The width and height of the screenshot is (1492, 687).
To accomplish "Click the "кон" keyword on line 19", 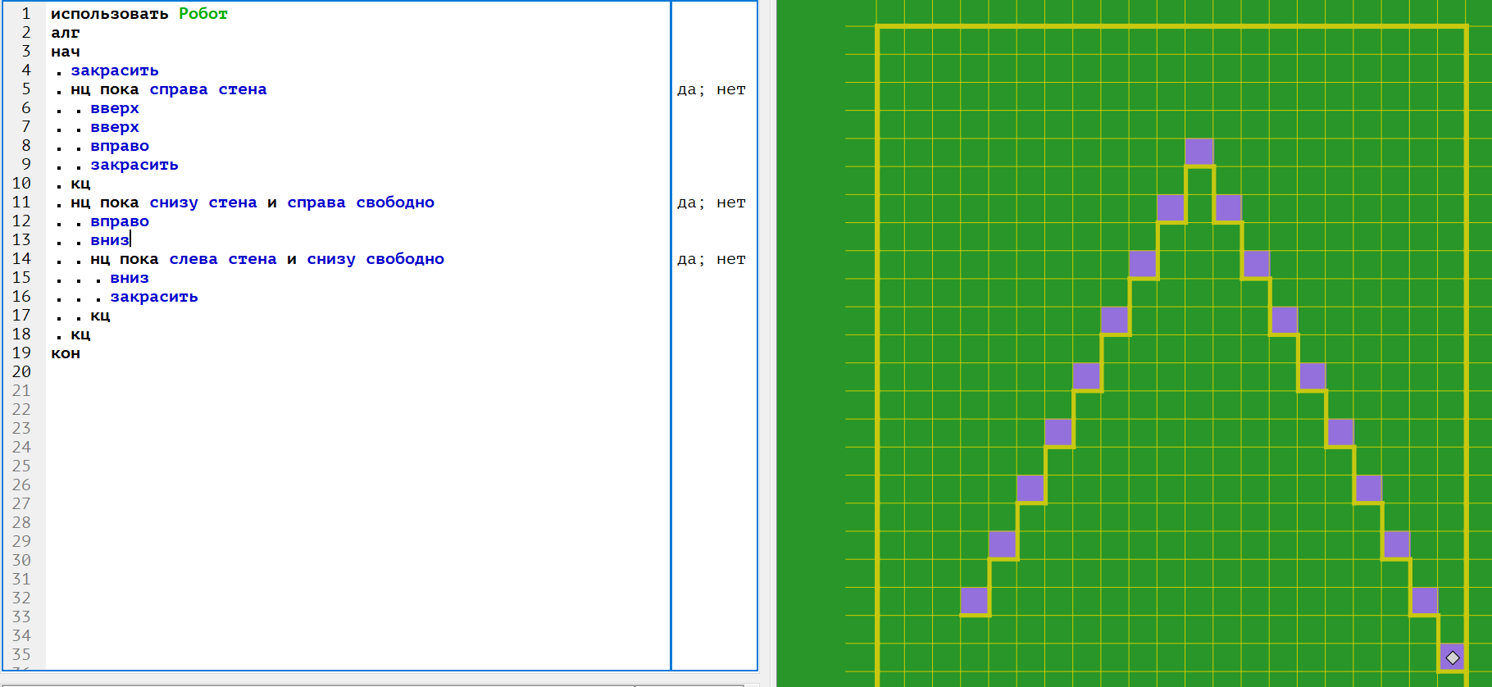I will pyautogui.click(x=65, y=353).
